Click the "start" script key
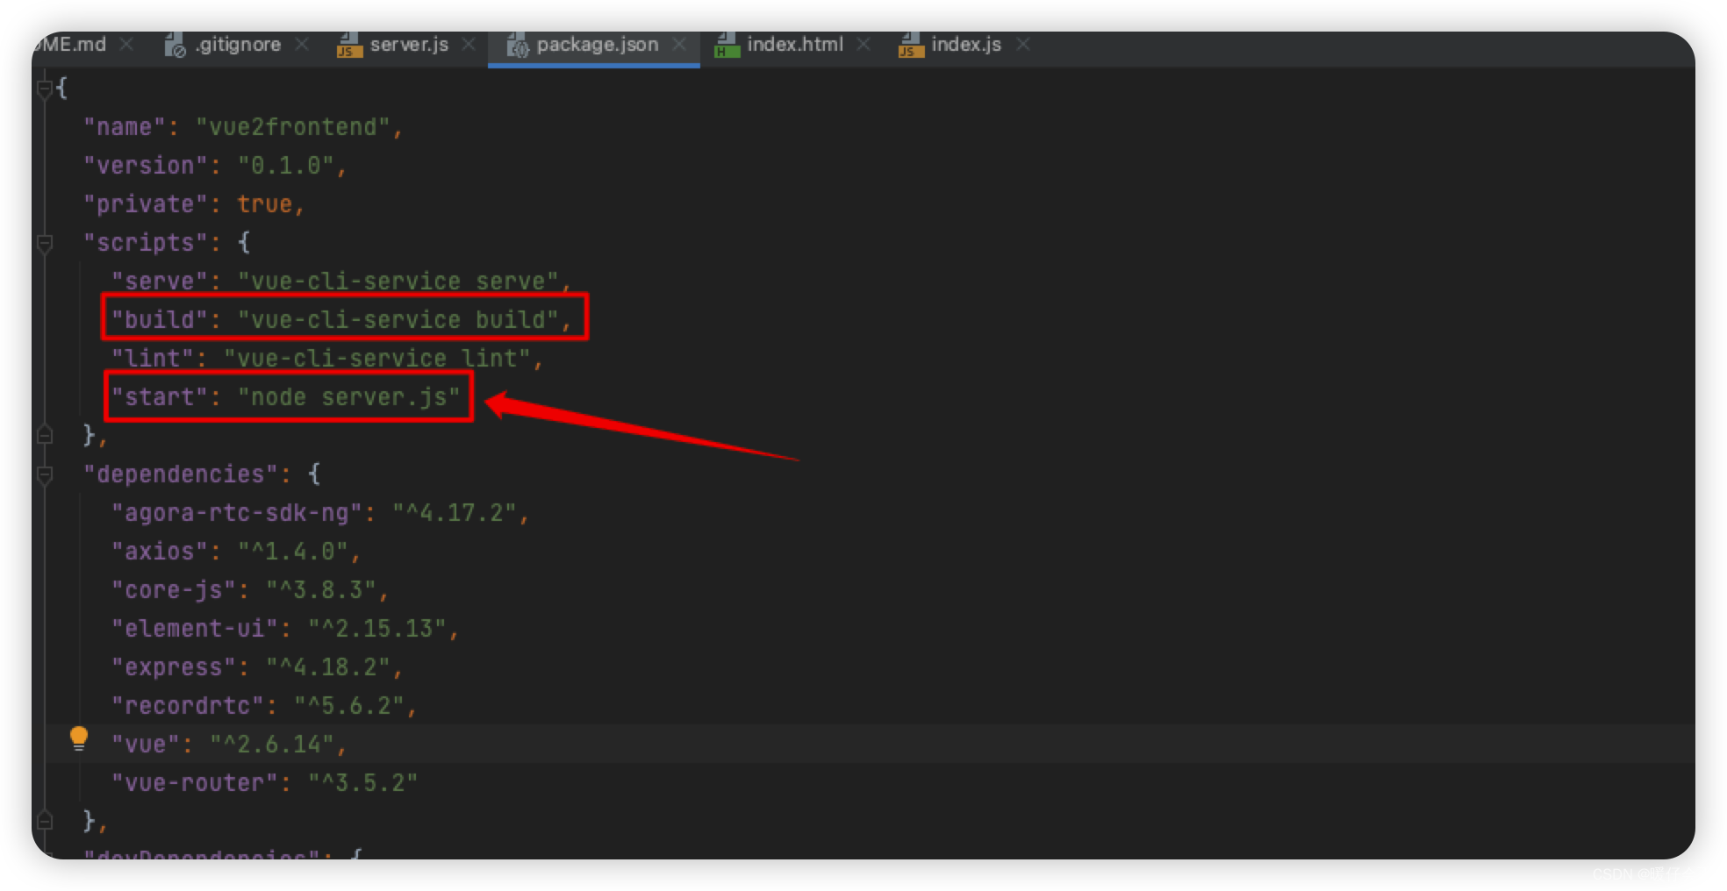1727x891 pixels. click(159, 397)
